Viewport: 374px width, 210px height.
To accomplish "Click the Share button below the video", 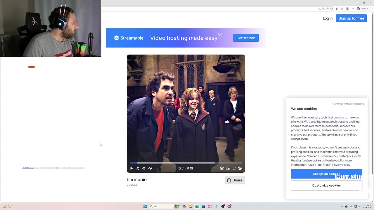I will [235, 180].
